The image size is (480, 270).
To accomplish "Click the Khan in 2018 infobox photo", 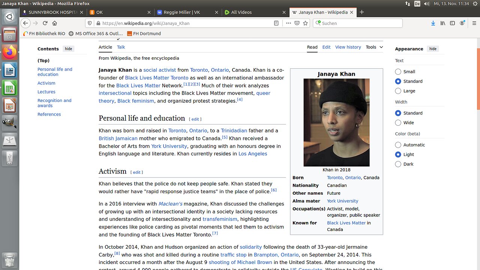I will [x=336, y=122].
